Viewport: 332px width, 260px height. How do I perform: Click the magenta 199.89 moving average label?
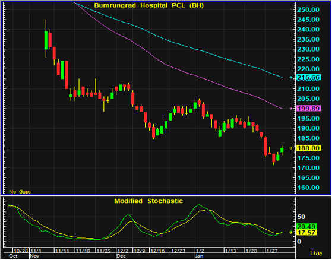click(309, 109)
